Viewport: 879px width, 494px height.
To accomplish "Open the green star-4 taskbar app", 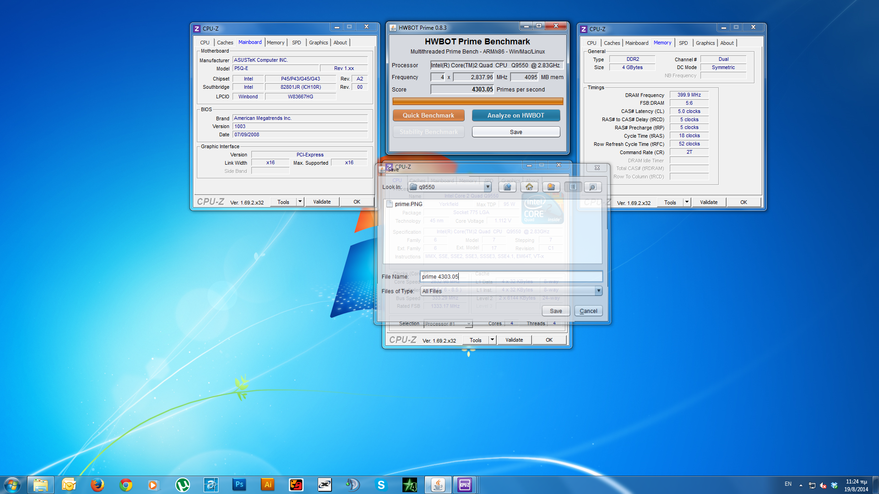I will pos(410,485).
